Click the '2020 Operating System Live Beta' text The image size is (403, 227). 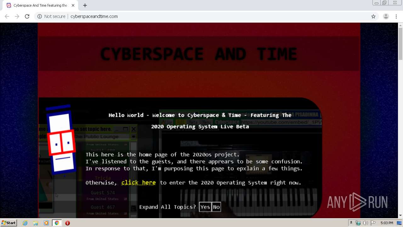click(x=200, y=126)
